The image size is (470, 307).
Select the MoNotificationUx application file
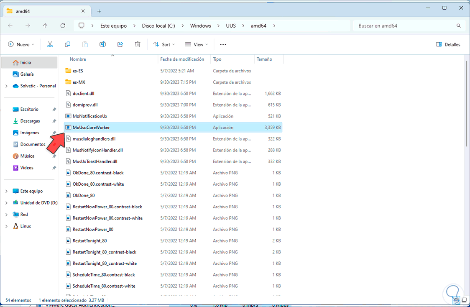click(90, 116)
